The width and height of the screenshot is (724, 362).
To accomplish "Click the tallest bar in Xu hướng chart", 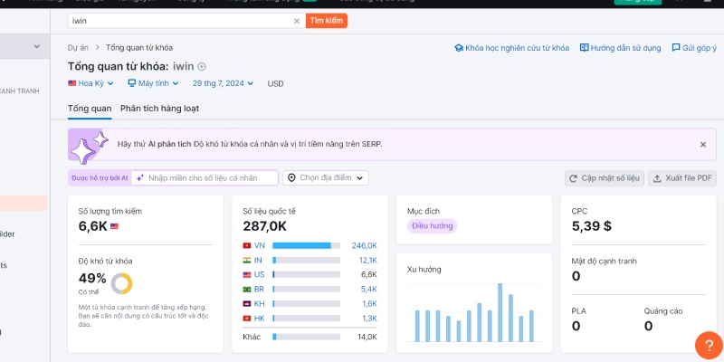I will pos(500,312).
